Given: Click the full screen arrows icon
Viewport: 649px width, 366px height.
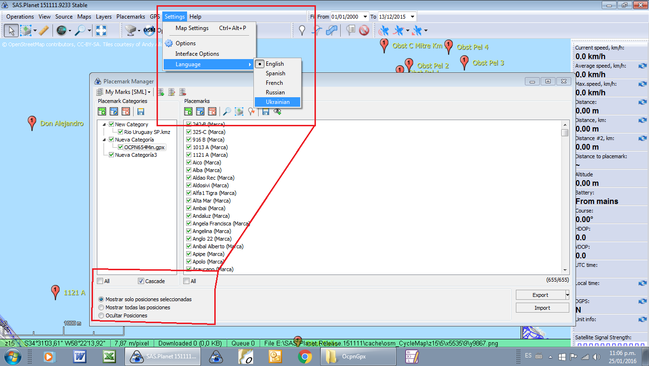Looking at the screenshot, I should [x=101, y=30].
